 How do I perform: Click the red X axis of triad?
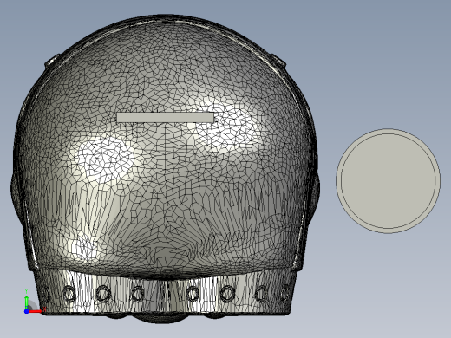click(36, 311)
